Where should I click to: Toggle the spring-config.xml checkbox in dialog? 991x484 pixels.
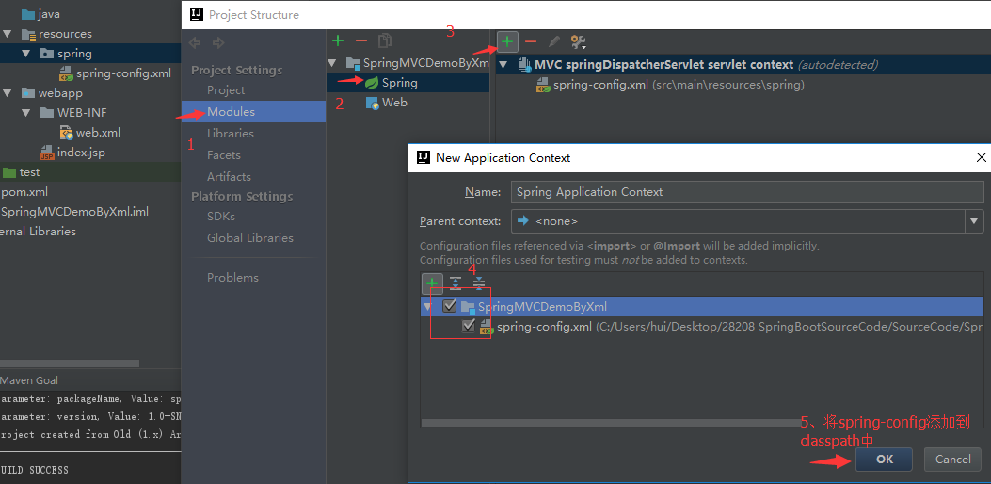click(469, 326)
